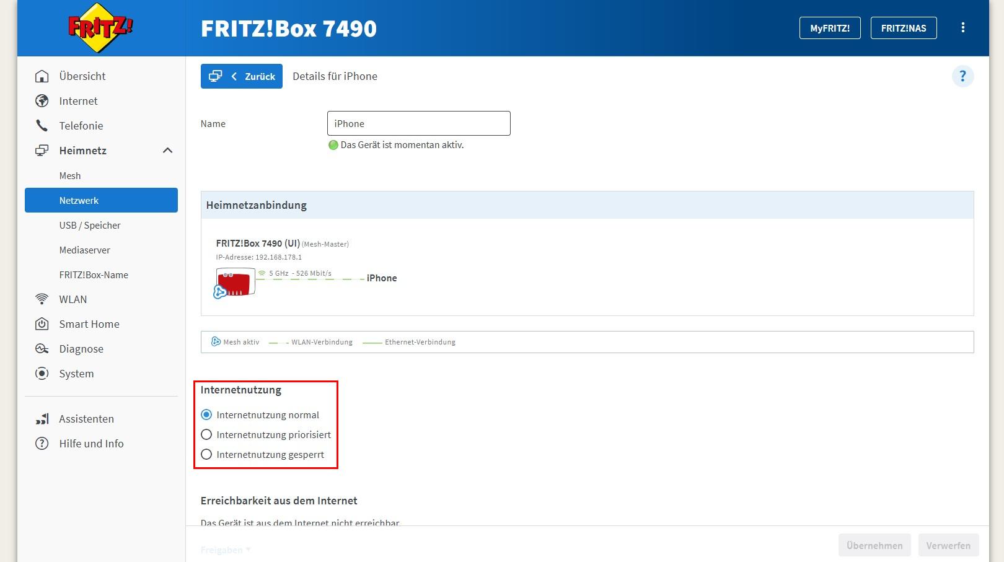This screenshot has width=1004, height=562.
Task: Click the IP-Adresse 192.168.178.1 text
Action: [x=259, y=257]
